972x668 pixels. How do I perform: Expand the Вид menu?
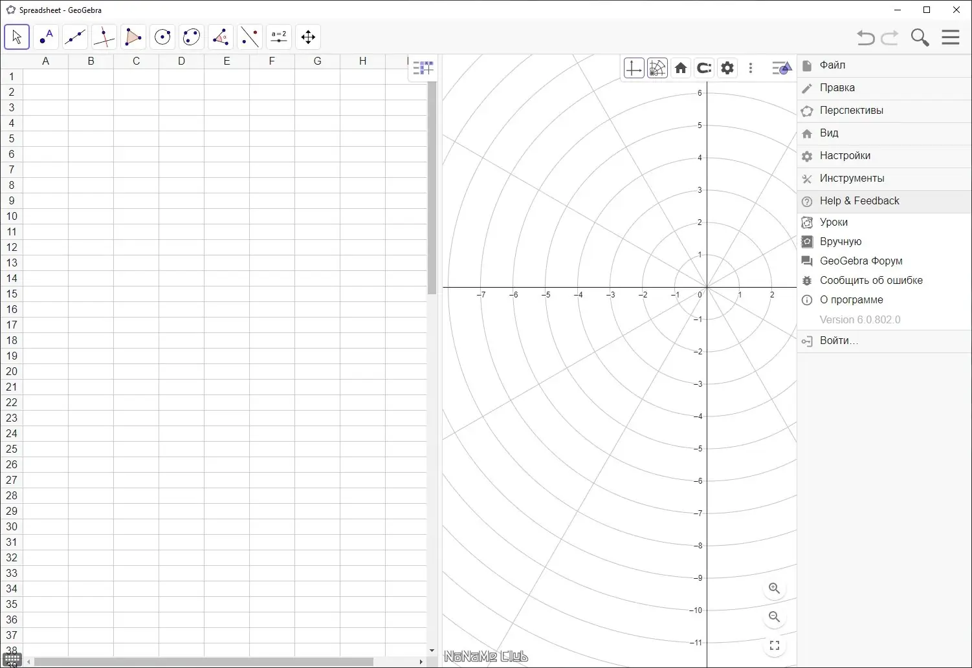coord(884,133)
